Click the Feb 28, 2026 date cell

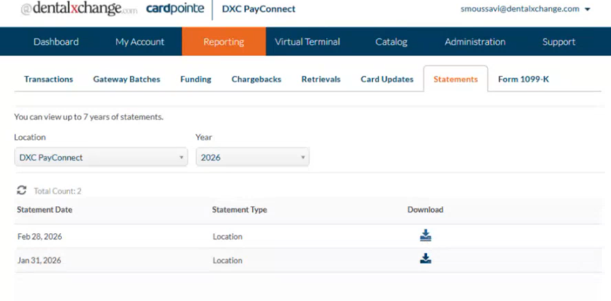(x=39, y=237)
